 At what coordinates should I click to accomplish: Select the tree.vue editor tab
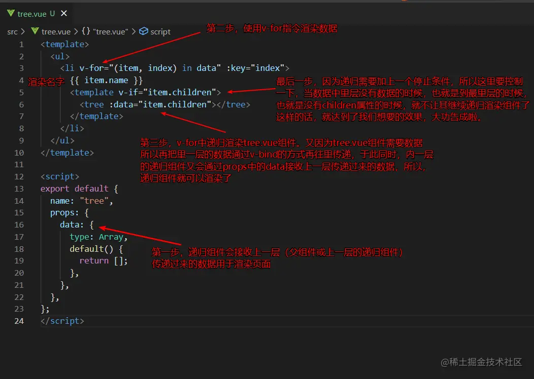click(37, 14)
